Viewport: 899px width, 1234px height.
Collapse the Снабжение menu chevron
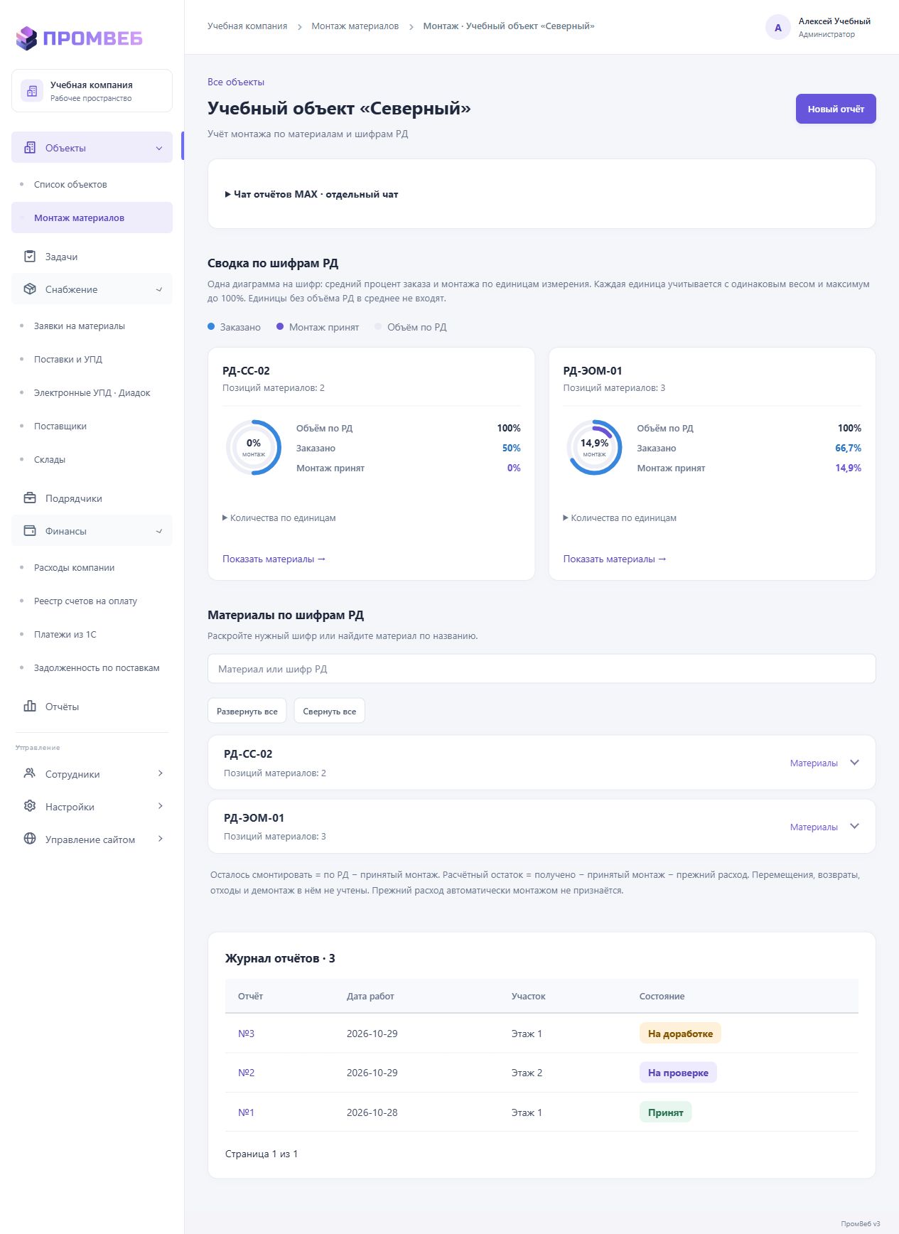pos(159,289)
